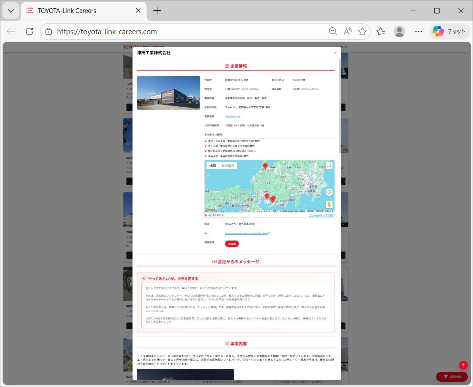This screenshot has width=473, height=387.
Task: Click the company building photo thumbnail
Action: coord(169,93)
